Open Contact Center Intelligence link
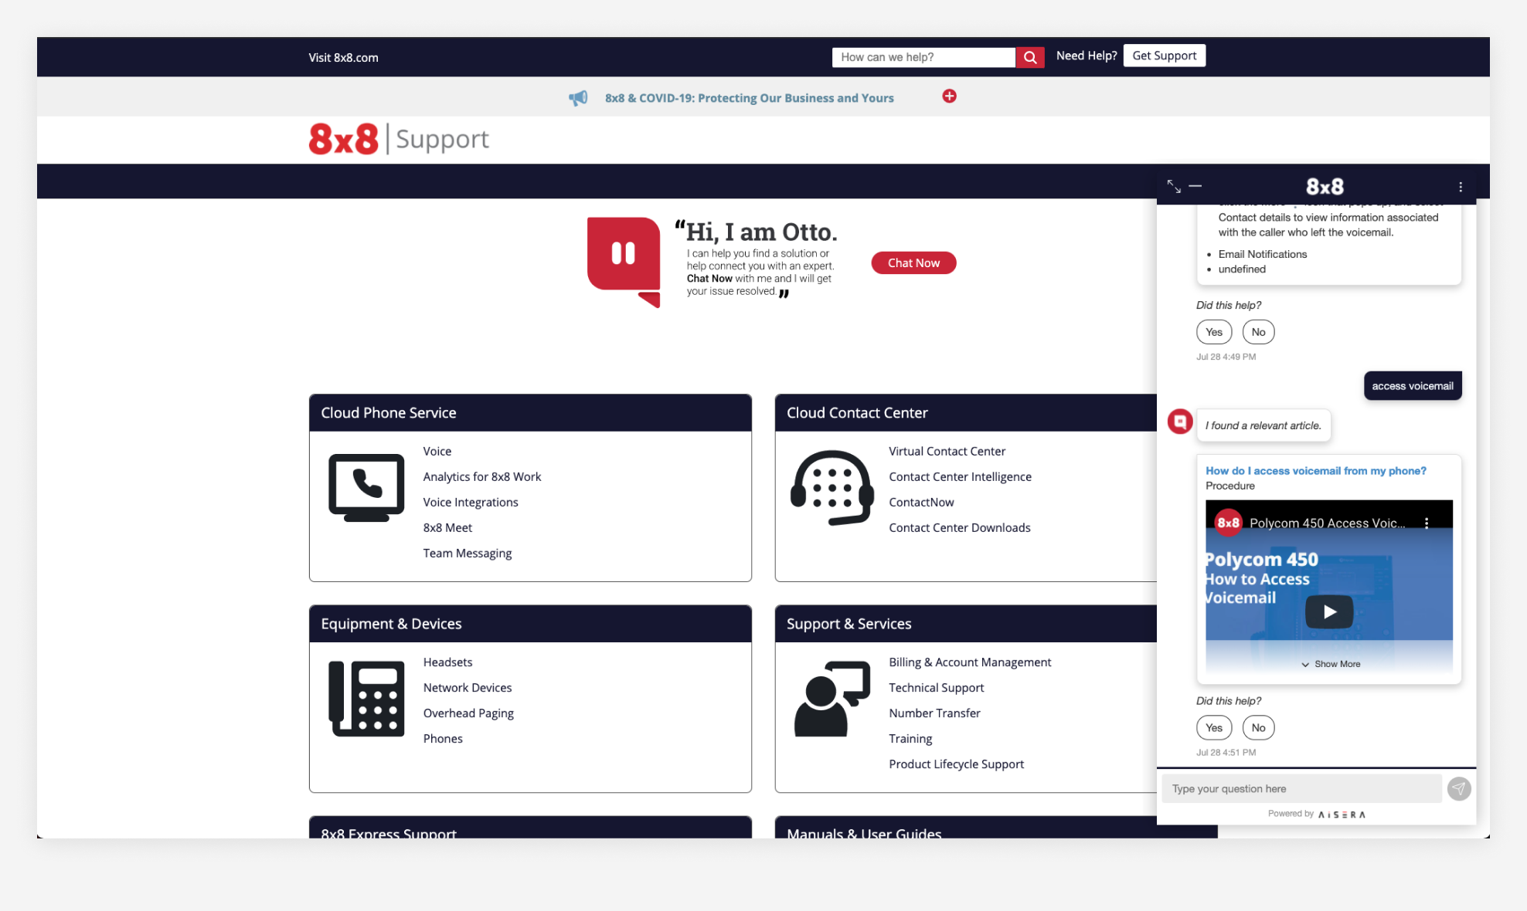 (x=960, y=476)
